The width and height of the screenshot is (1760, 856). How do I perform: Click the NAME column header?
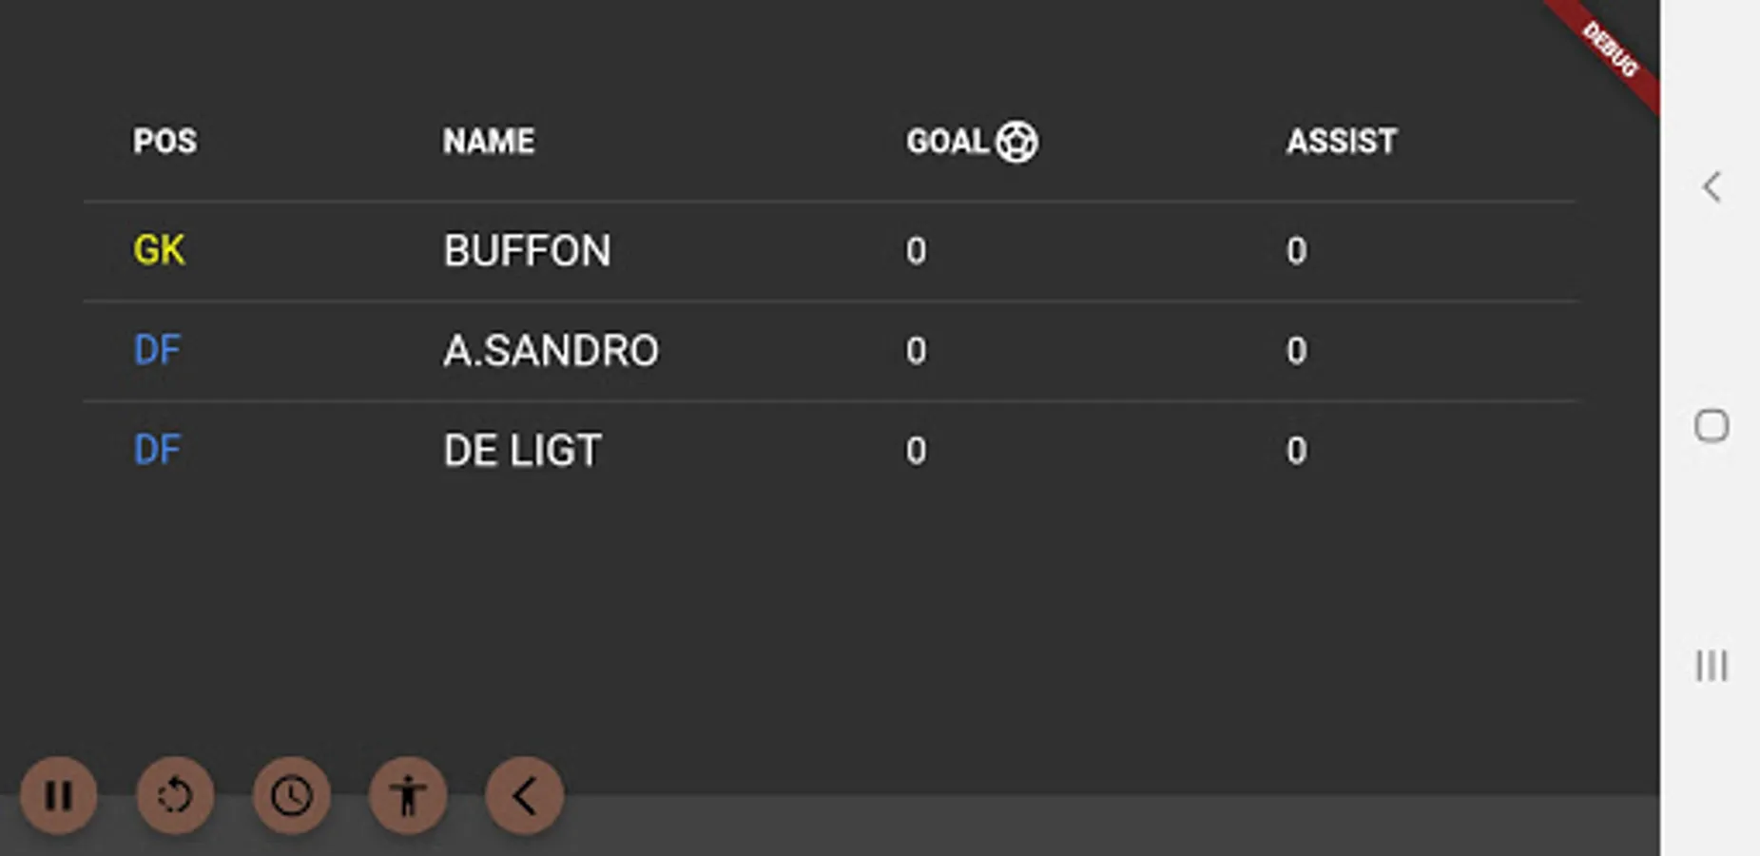click(489, 142)
